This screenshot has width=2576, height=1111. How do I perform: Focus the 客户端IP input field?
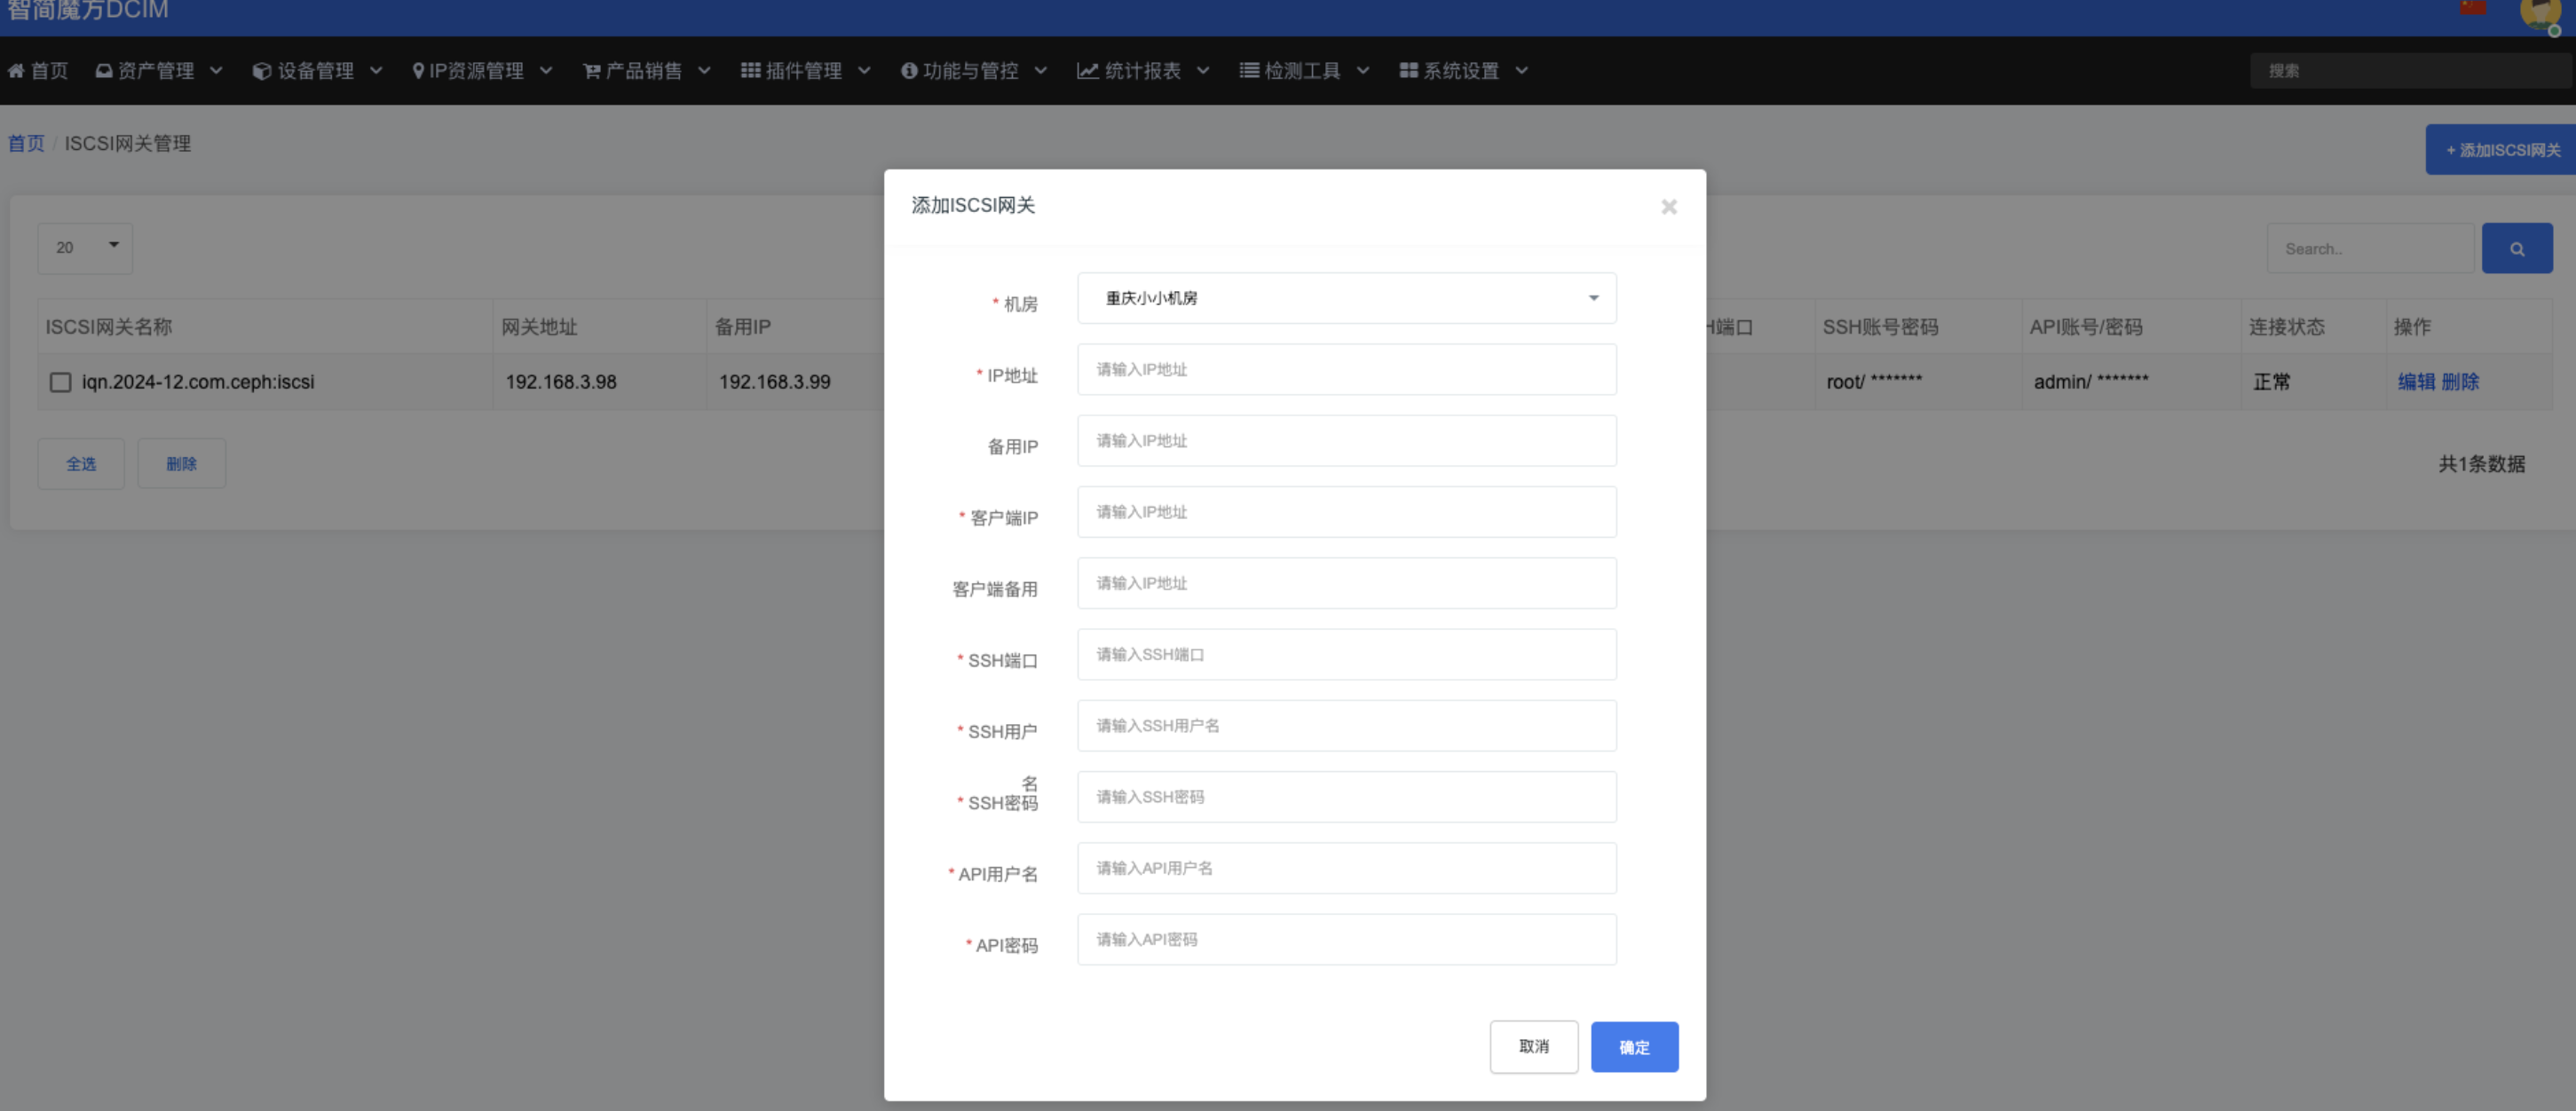[x=1346, y=512]
